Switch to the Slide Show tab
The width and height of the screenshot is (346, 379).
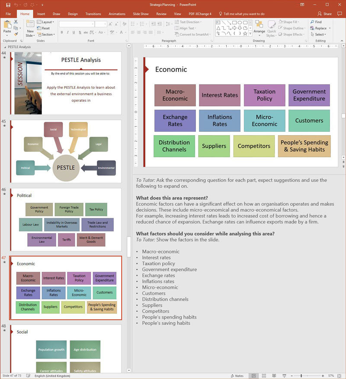[x=141, y=14]
